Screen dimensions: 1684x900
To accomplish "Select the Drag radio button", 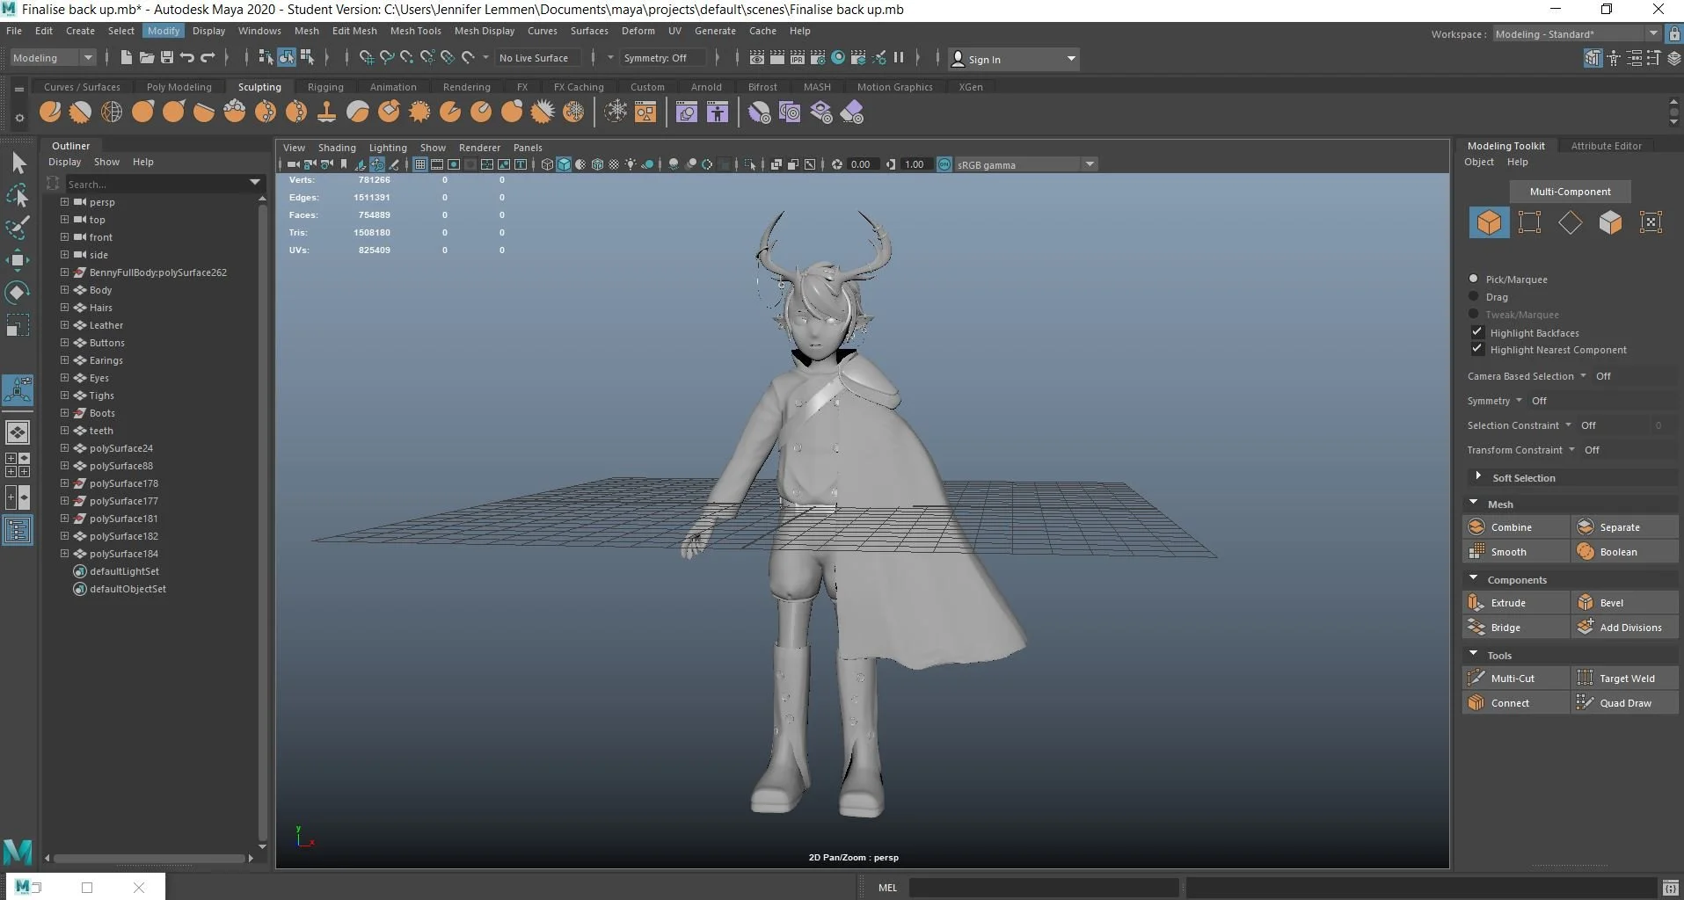I will pyautogui.click(x=1474, y=297).
